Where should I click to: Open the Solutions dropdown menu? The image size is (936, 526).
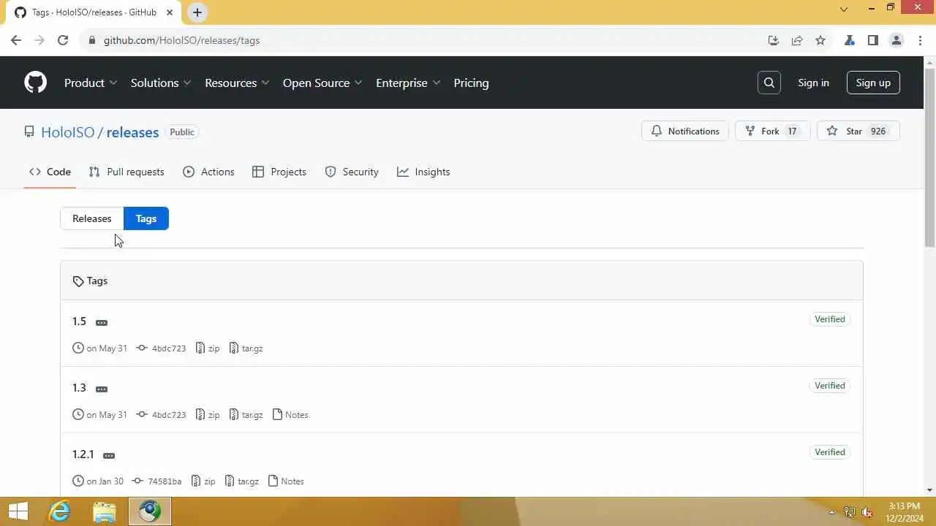tap(161, 83)
